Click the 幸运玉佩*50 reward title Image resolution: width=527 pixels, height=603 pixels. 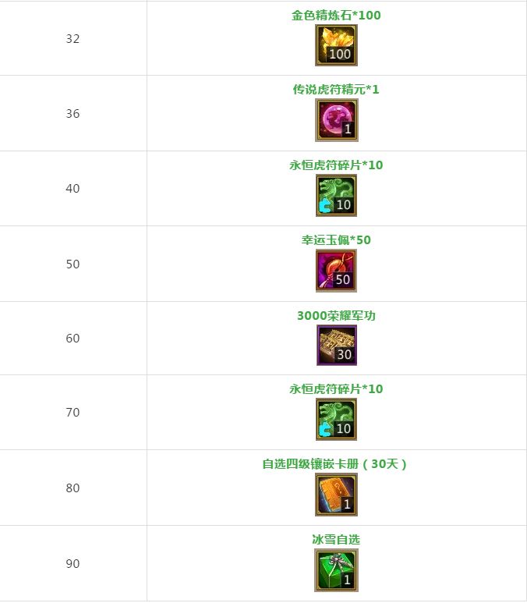336,240
